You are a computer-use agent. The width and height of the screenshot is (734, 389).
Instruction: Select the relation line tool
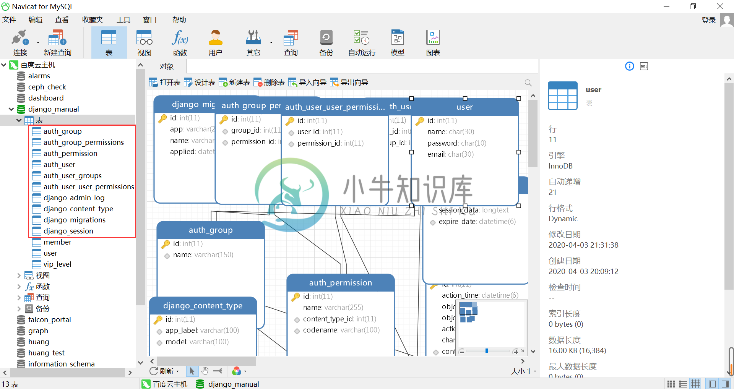pyautogui.click(x=218, y=371)
